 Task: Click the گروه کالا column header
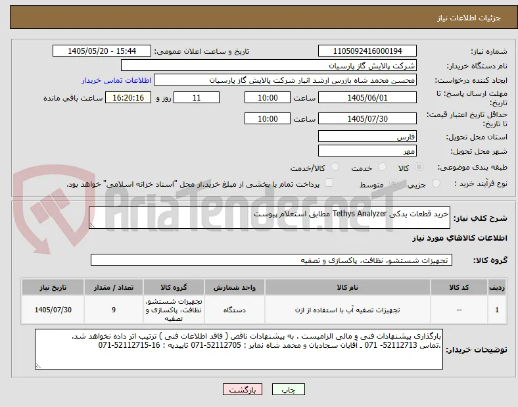pos(174,287)
